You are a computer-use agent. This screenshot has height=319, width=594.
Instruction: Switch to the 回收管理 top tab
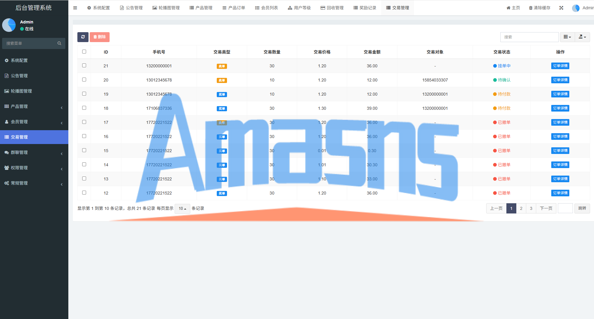point(332,8)
